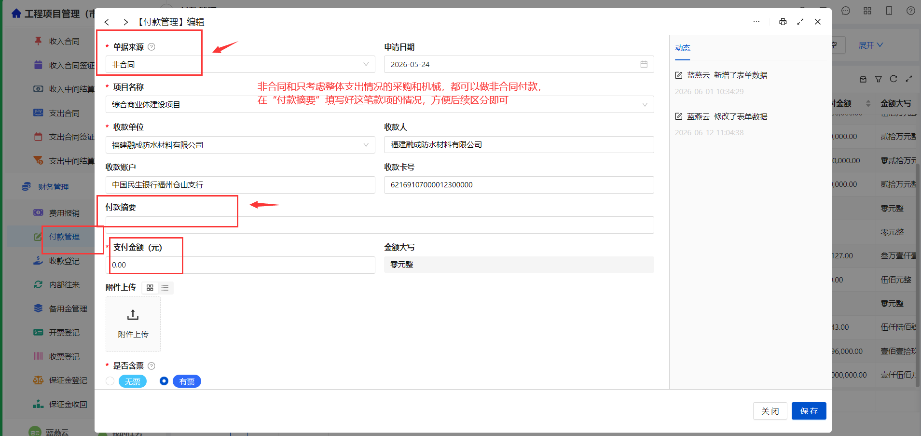Screen dimensions: 921x436
Task: Open the calendar icon in 申请日期 field
Action: point(644,64)
